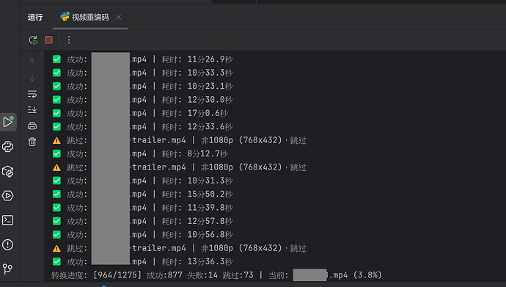Click the line with 10分31.3秒

(x=142, y=181)
